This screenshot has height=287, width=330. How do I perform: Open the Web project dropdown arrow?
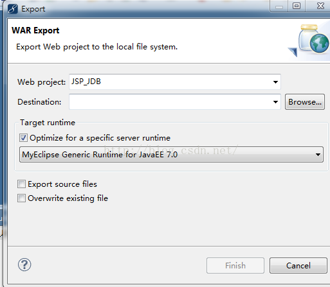pos(275,82)
